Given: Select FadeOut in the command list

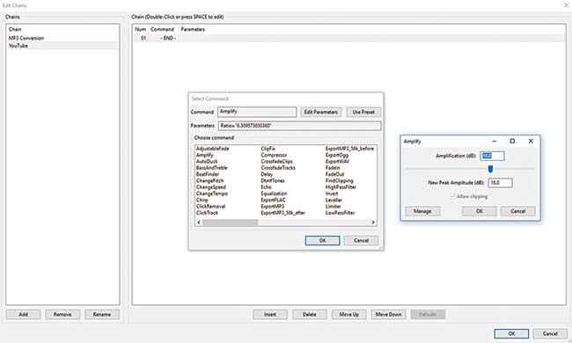Looking at the screenshot, I should point(335,174).
